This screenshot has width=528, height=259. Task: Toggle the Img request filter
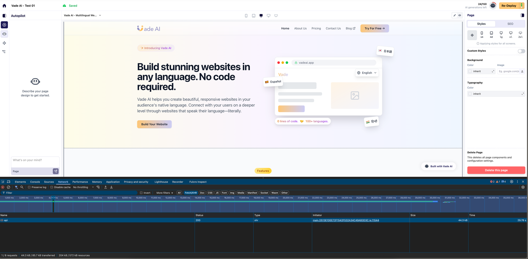click(232, 193)
